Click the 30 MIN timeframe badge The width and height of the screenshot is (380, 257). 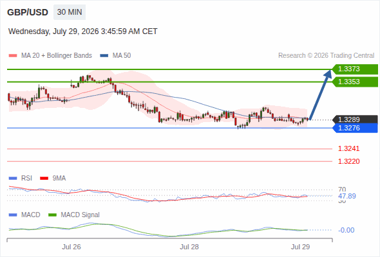[70, 12]
